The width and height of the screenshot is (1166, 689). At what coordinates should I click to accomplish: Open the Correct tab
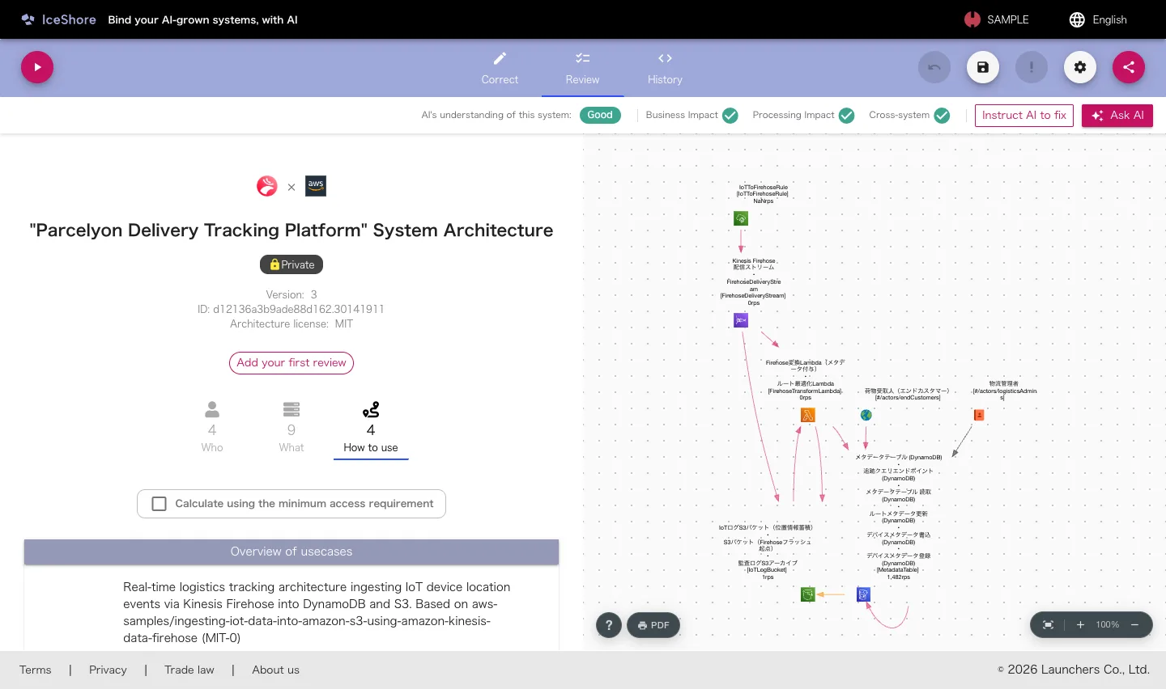click(500, 68)
